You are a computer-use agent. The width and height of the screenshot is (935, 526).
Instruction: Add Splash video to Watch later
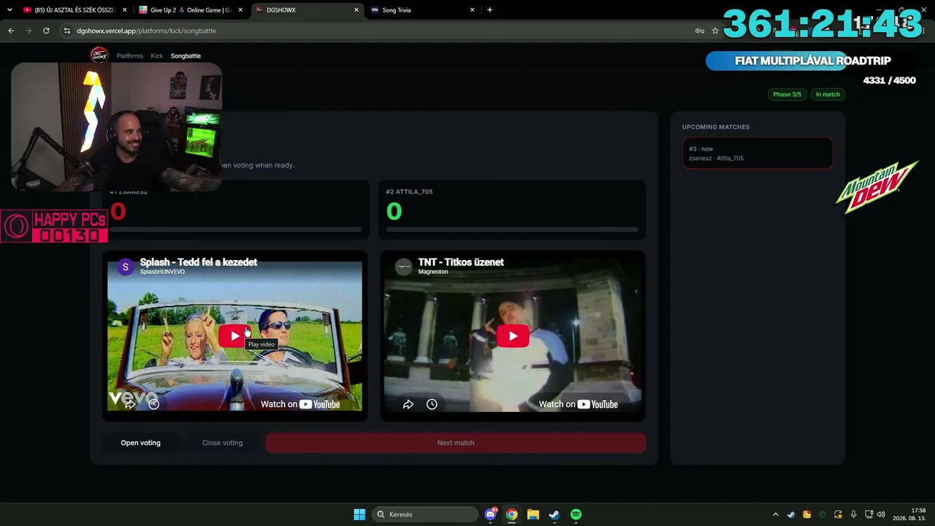(x=153, y=404)
